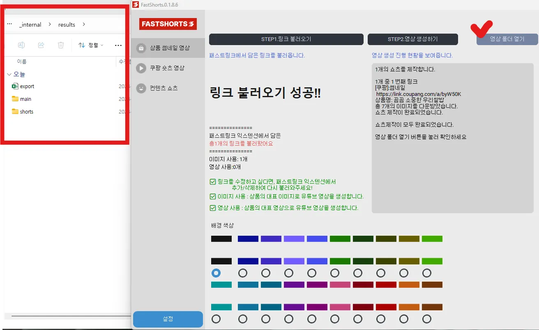Open the link.coupang.com URL in the progress log
The height and width of the screenshot is (330, 539).
(419, 94)
